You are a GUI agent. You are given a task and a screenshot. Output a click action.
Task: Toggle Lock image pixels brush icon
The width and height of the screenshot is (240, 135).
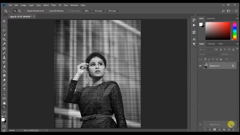click(209, 59)
